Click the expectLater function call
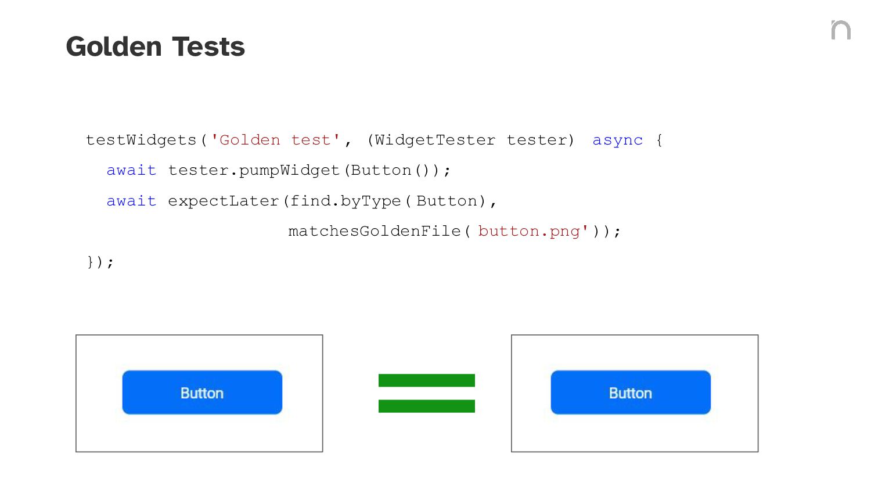871x490 pixels. 224,201
